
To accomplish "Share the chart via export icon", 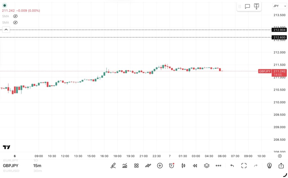I will [x=281, y=166].
